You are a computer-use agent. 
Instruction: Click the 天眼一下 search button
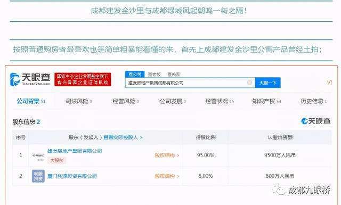[267, 83]
